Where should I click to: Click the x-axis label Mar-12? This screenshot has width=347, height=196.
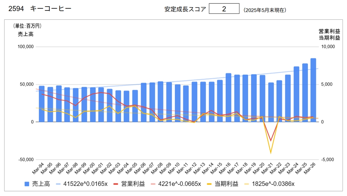coord(191,168)
